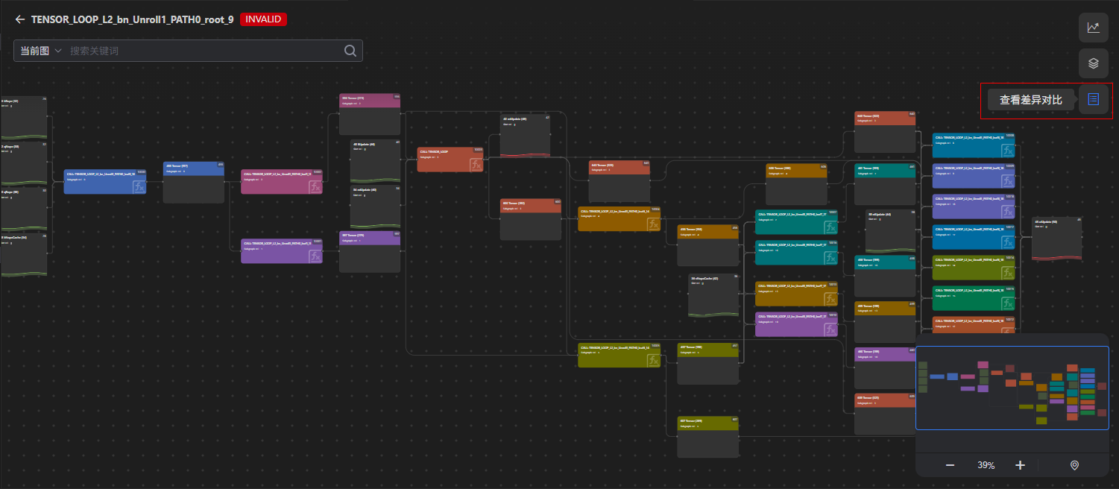Open the line chart panel button
The width and height of the screenshot is (1119, 489).
(1093, 28)
